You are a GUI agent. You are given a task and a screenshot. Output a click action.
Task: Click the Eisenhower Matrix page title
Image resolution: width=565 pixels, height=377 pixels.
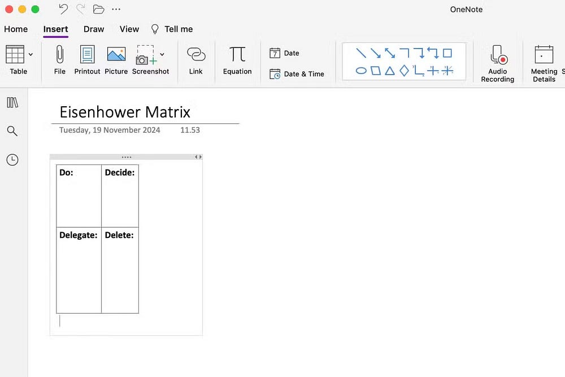(x=125, y=112)
